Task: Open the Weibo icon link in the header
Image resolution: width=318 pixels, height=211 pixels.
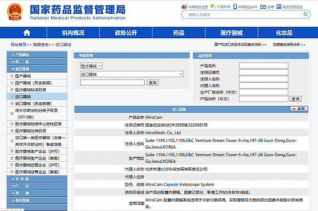Action: (184, 7)
